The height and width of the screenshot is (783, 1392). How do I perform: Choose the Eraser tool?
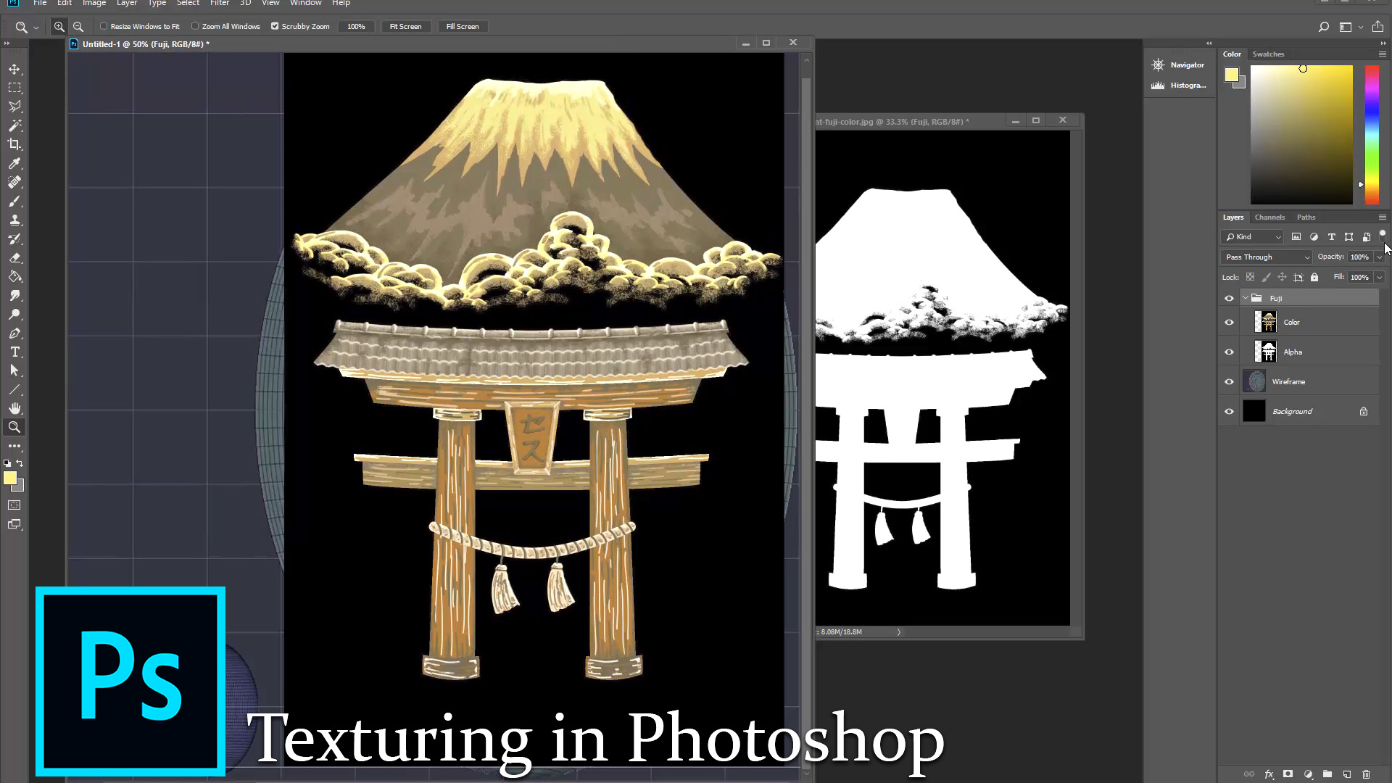click(x=14, y=257)
